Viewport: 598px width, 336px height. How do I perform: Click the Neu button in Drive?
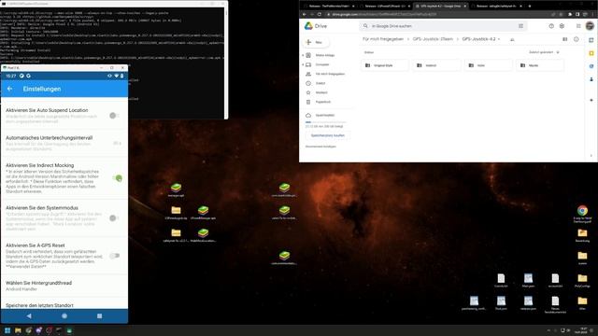click(x=316, y=42)
